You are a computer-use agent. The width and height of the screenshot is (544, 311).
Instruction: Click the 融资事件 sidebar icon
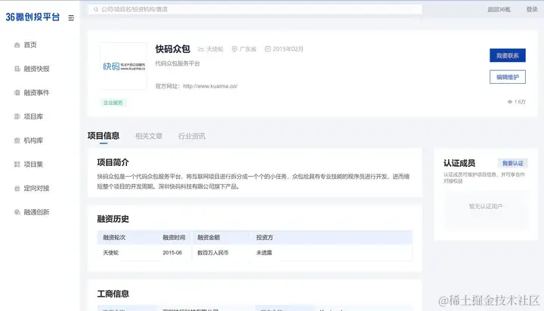[17, 93]
